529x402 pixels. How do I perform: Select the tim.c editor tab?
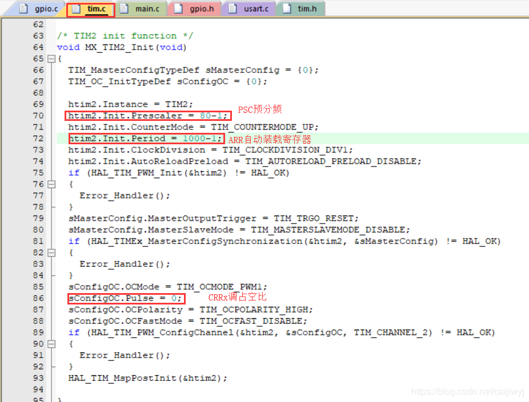coord(90,9)
